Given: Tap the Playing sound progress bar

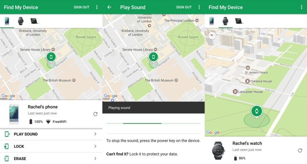Looking at the screenshot, I should click(x=153, y=123).
